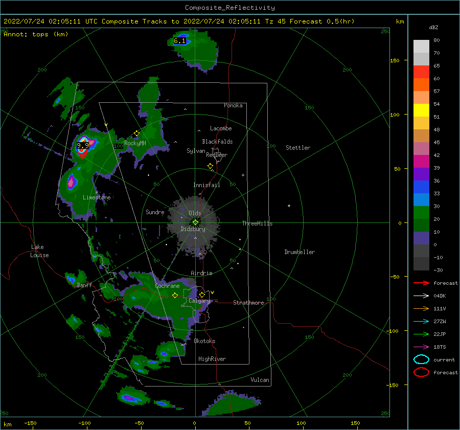Click the Innisfail label
The image size is (460, 430).
coord(206,185)
